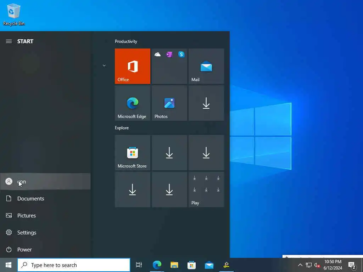
Task: Select the Recycle Bin desktop icon
Action: tap(14, 14)
